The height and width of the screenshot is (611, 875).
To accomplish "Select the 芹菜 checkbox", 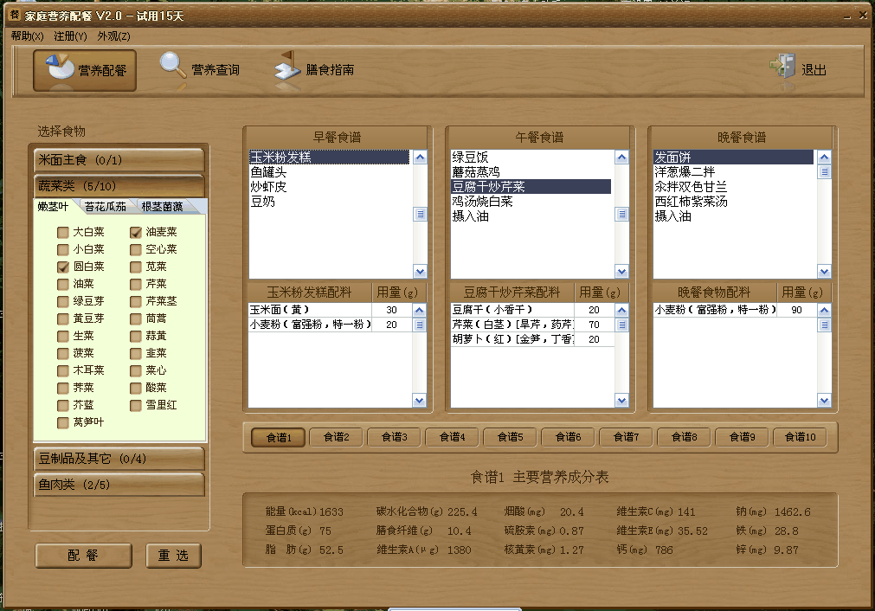I will [136, 284].
